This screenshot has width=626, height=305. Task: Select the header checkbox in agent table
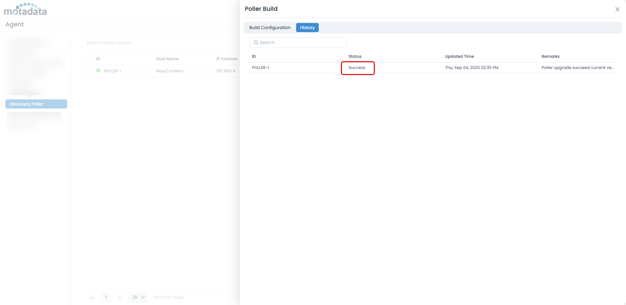(x=87, y=59)
